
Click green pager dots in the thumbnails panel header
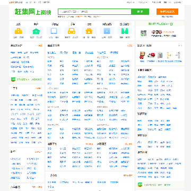click(180, 46)
